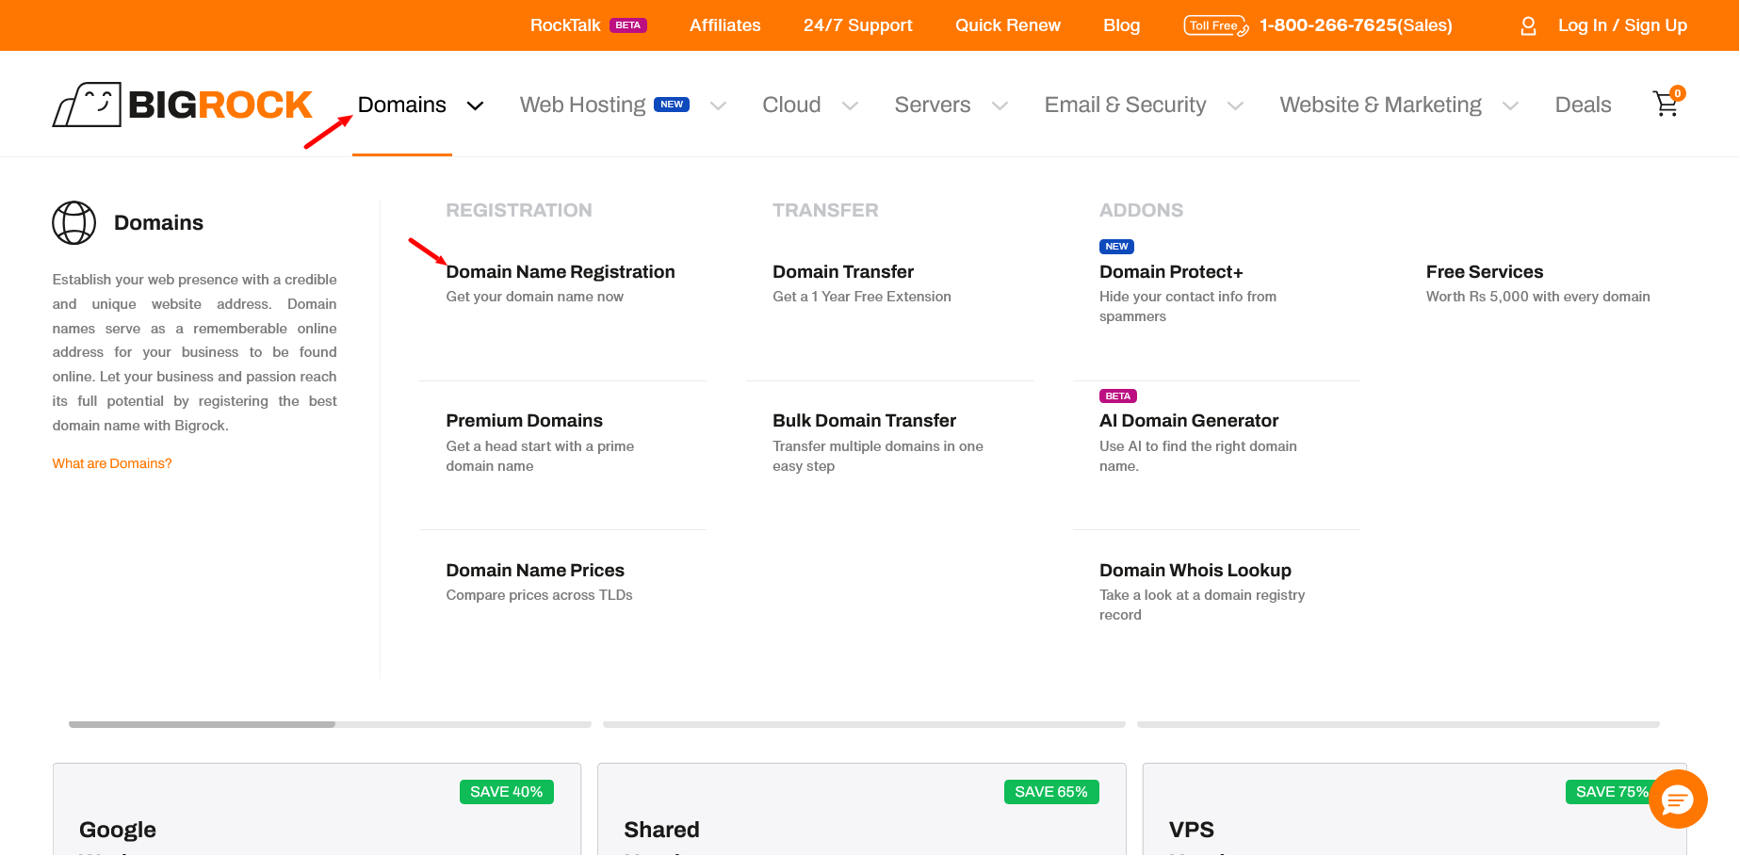1740x856 pixels.
Task: Open 24/7 Support link
Action: click(858, 25)
